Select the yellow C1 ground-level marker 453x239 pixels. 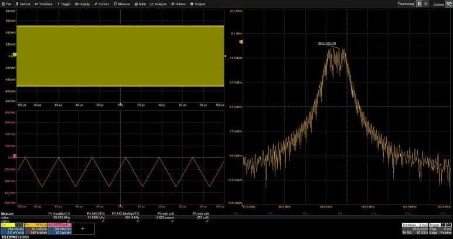point(15,54)
